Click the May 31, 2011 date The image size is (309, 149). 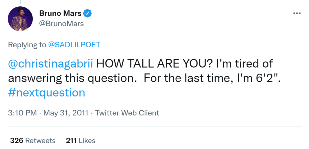pyautogui.click(x=66, y=113)
